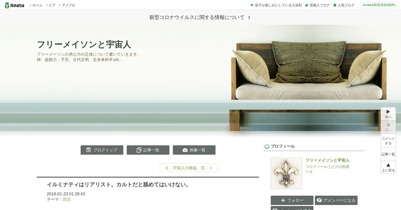401x210 pixels.
Task: Click article title イルミナティはリアリスト
Action: point(119,184)
